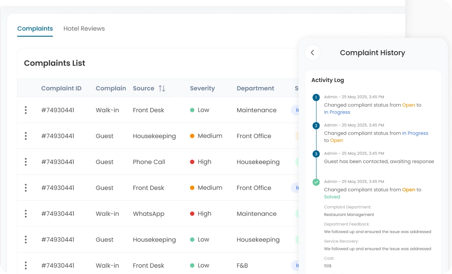Viewport: 452px width, 274px height.
Task: Click the Severity column header
Action: (x=202, y=88)
